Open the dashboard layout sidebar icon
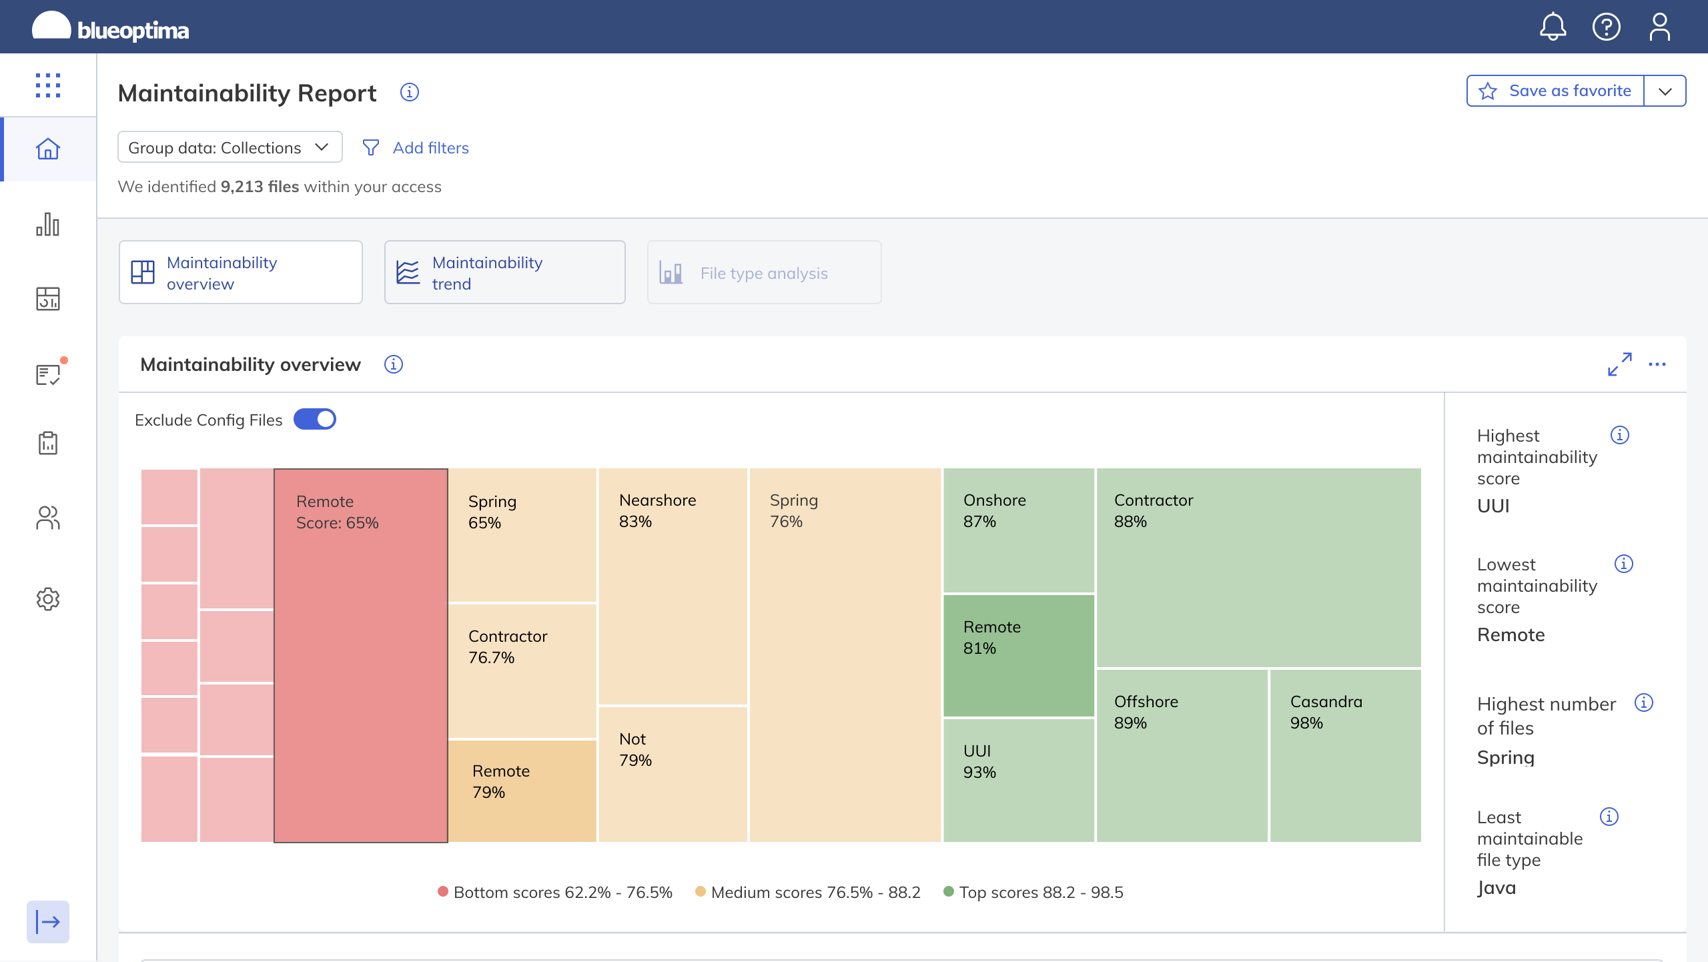The height and width of the screenshot is (962, 1708). point(48,299)
